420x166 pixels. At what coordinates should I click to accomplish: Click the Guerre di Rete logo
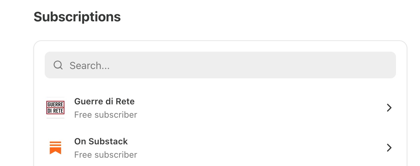coord(55,108)
